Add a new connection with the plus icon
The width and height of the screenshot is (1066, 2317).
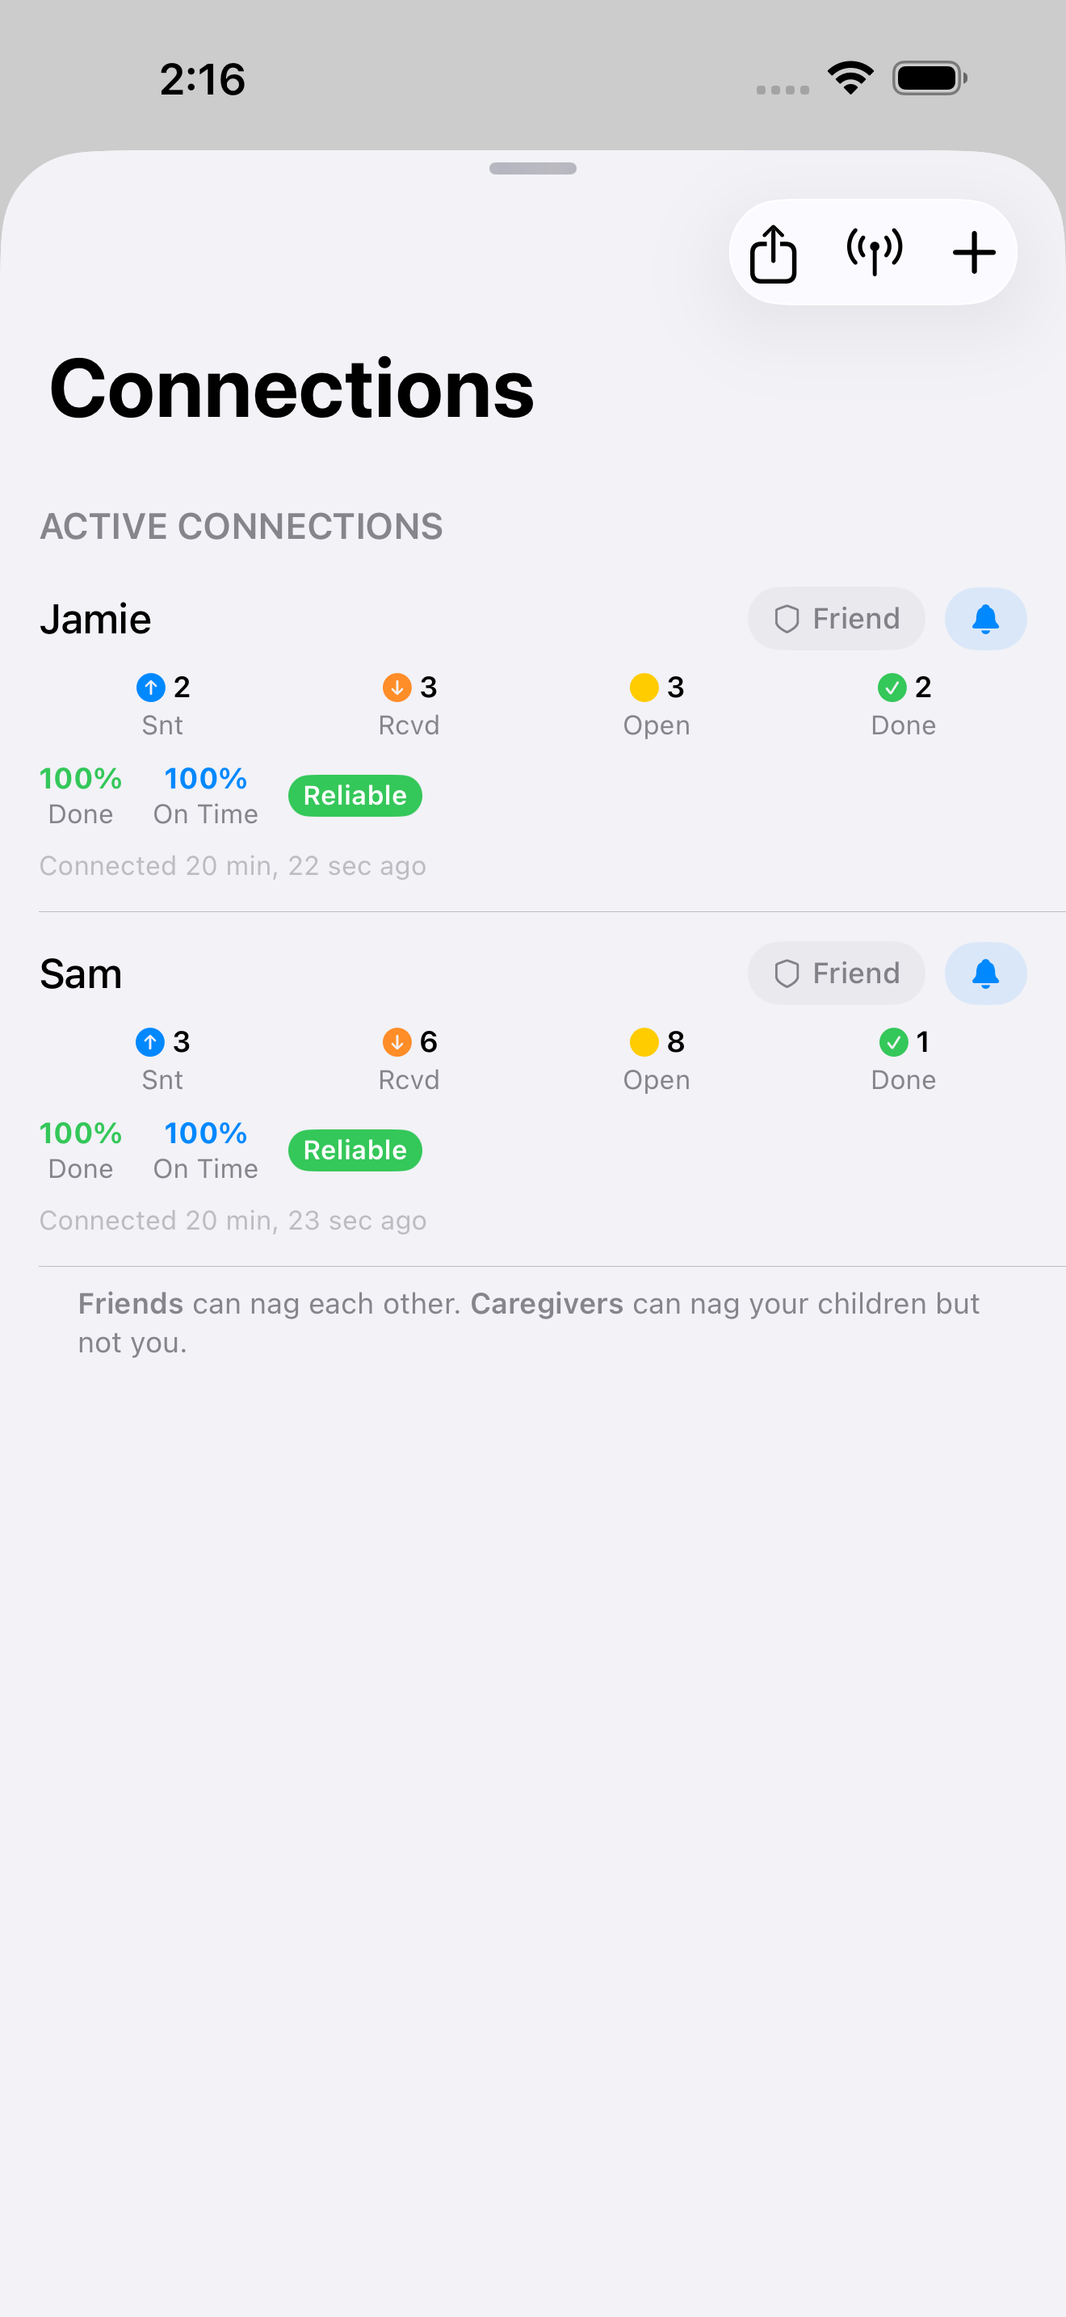point(974,253)
